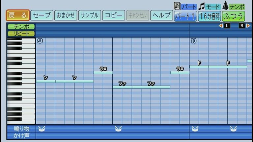The height and width of the screenshot is (142, 253).
Task: Open the ヘルプ help menu
Action: point(162,15)
